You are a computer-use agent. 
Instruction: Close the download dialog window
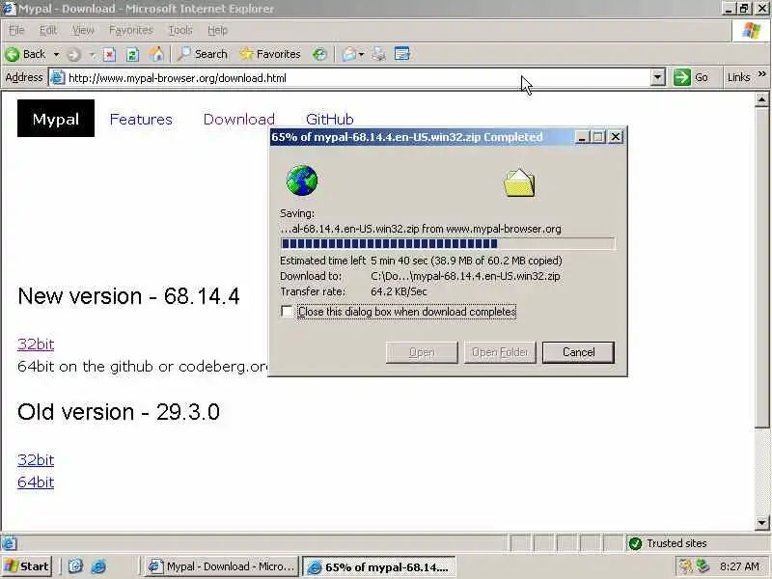[x=616, y=137]
